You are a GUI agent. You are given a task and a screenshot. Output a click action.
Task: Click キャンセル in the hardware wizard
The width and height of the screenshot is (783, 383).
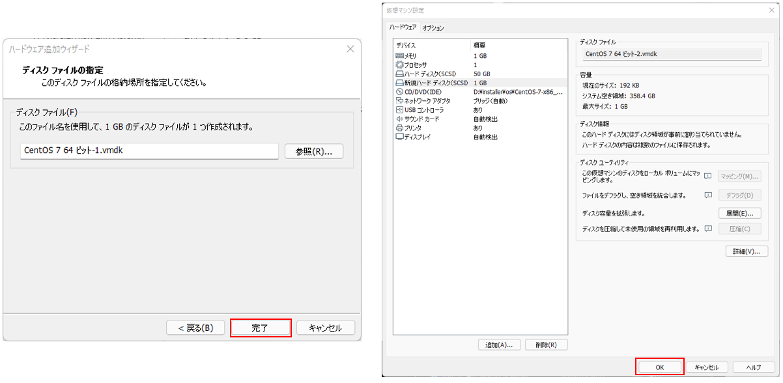coord(326,328)
